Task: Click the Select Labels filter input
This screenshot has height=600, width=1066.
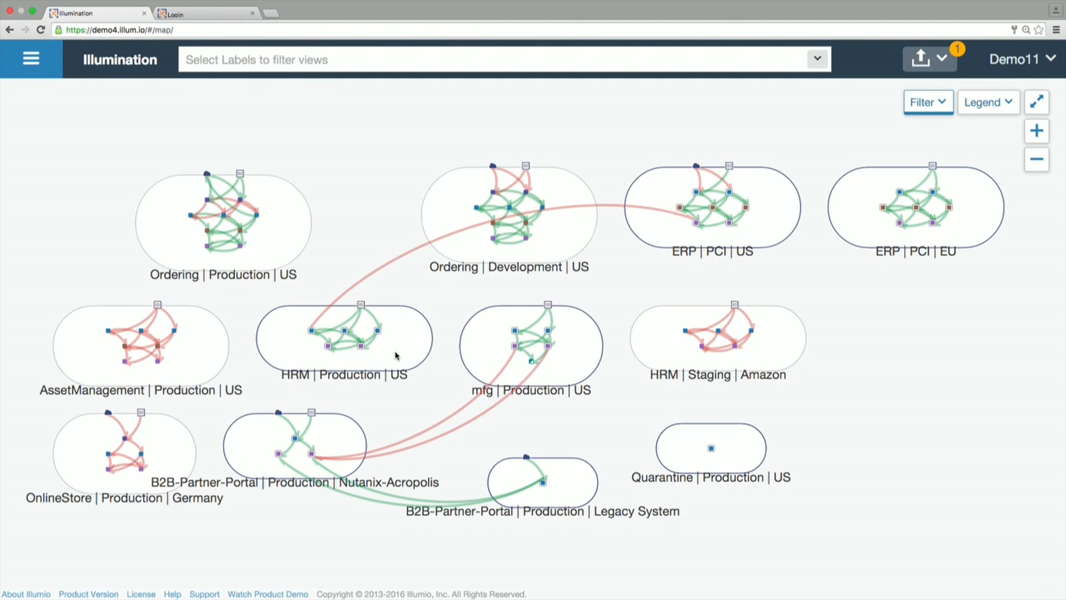Action: [x=492, y=59]
